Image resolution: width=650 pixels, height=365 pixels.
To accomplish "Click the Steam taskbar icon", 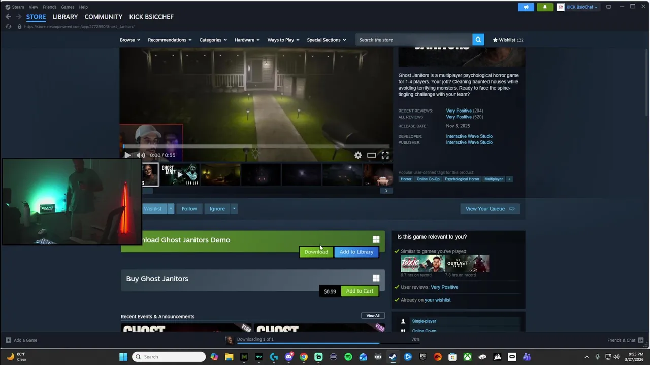I will [x=393, y=357].
